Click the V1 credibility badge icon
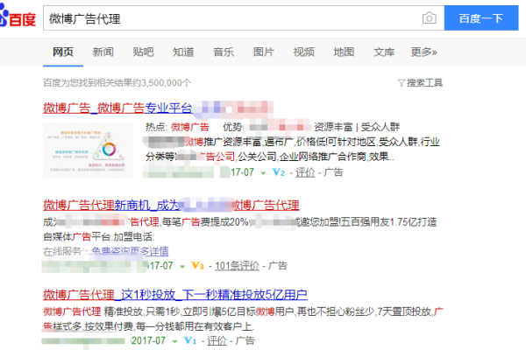The width and height of the screenshot is (526, 350). tap(190, 341)
